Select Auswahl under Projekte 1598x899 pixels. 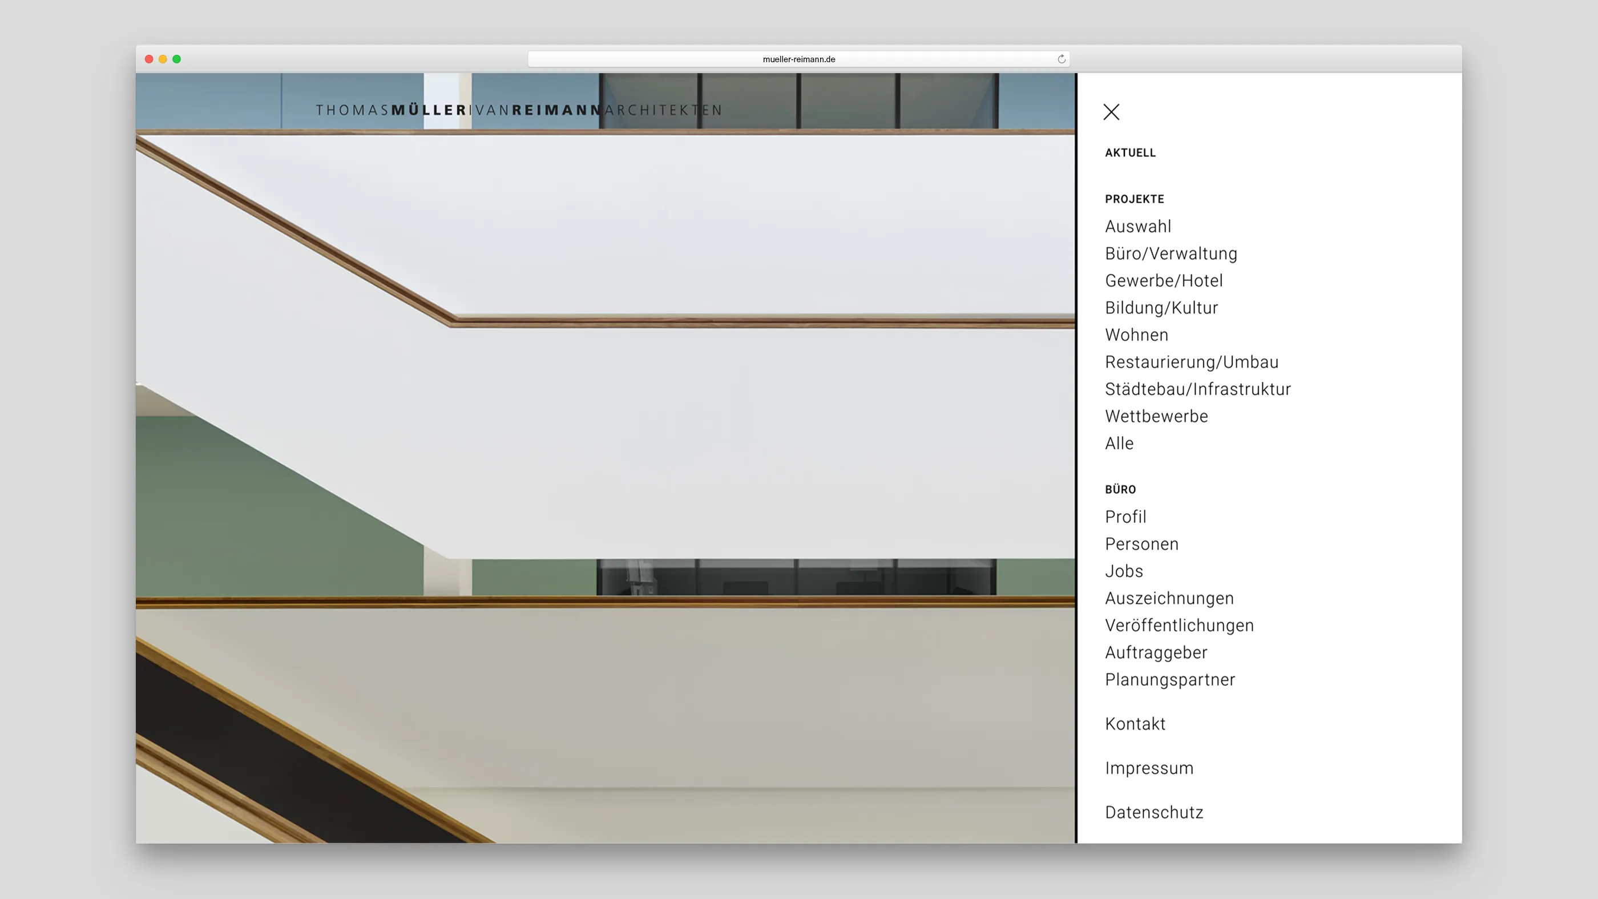pos(1139,227)
